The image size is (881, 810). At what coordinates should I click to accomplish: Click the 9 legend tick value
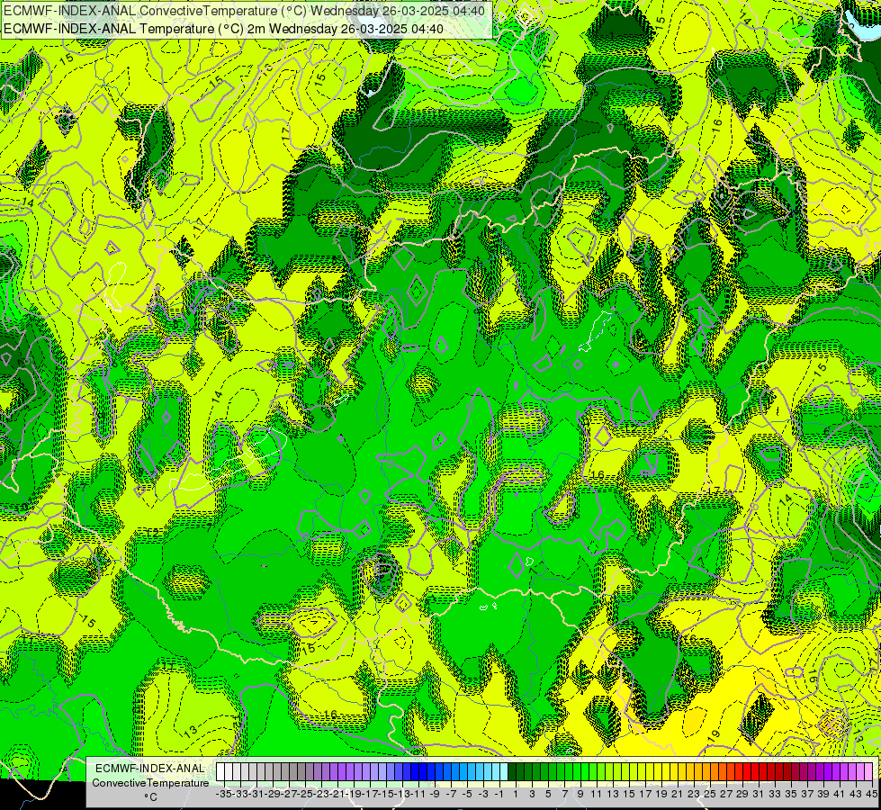point(580,794)
